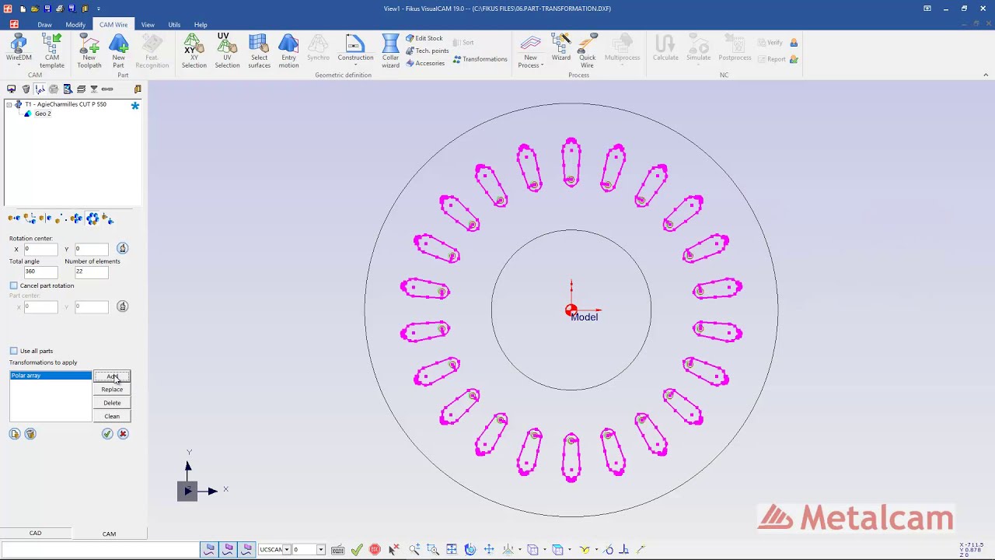The image size is (995, 560).
Task: Enable Use all parts checkbox
Action: (14, 351)
